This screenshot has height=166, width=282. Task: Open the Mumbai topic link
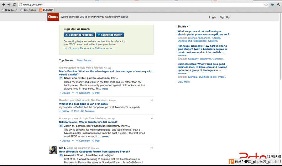pos(193,77)
